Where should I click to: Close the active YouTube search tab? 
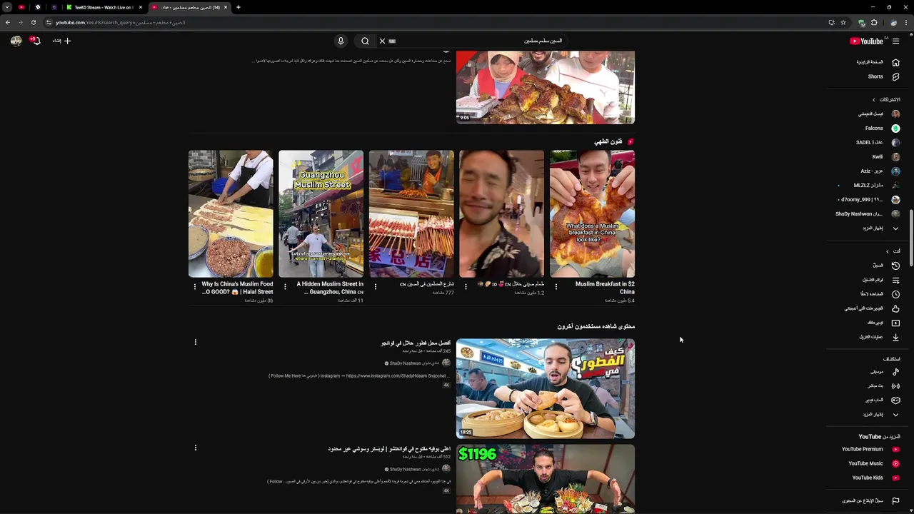pos(226,7)
